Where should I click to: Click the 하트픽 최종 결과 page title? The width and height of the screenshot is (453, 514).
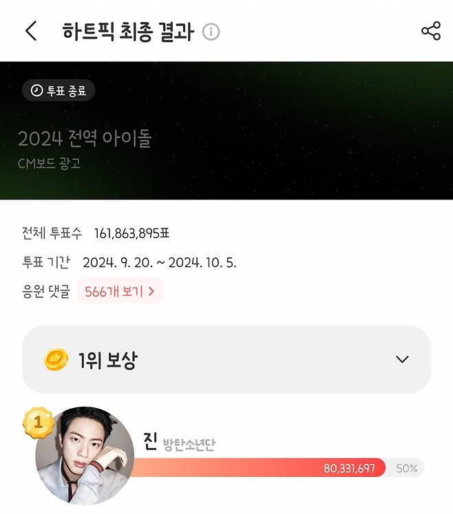[128, 32]
